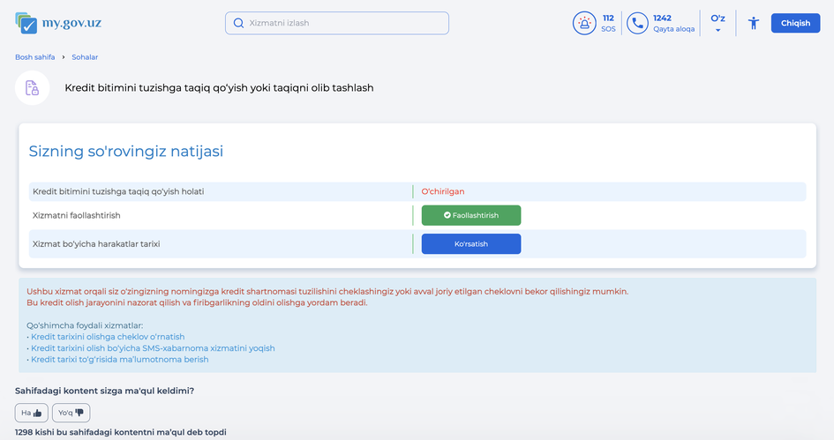The width and height of the screenshot is (834, 440).
Task: Open the SMS-xabarnoma xizmatini yoqish link
Action: coord(153,348)
